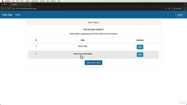Open the Bookmarks menu
The height and width of the screenshot is (105, 187).
[x=35, y=1]
